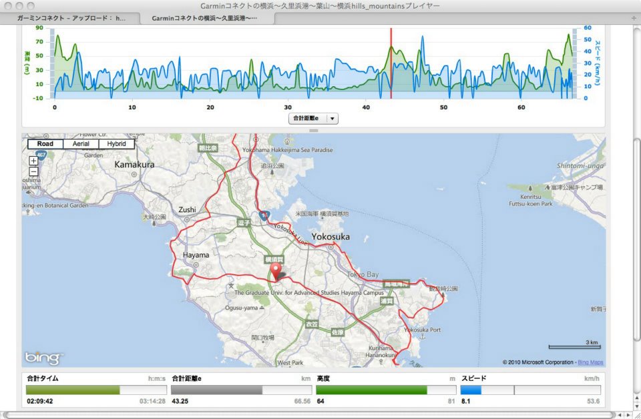Click the 横須賀 interchange sign above the pin
641x419 pixels.
coord(274,260)
